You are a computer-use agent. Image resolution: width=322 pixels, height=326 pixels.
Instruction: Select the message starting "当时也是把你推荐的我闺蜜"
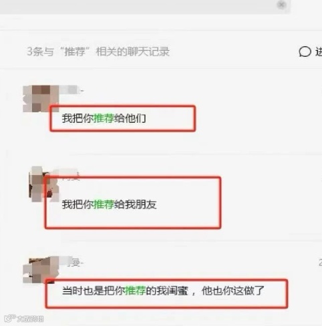(x=163, y=291)
